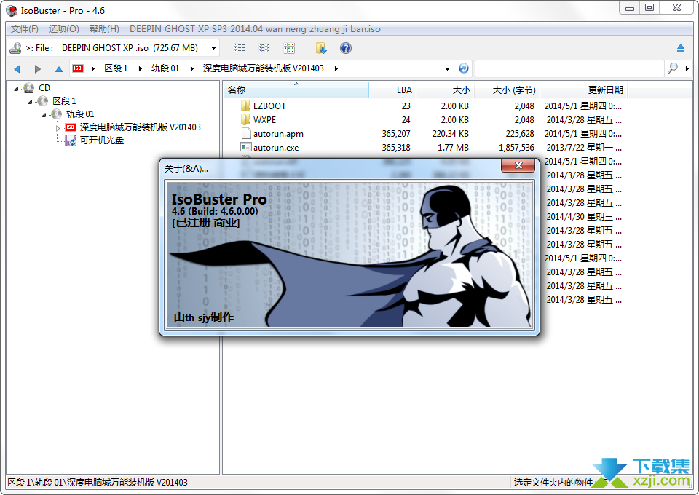Click LBA value 365,207

pos(396,134)
